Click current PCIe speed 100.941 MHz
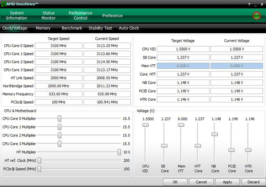Viewport: 266px width, 187px height. [107, 102]
